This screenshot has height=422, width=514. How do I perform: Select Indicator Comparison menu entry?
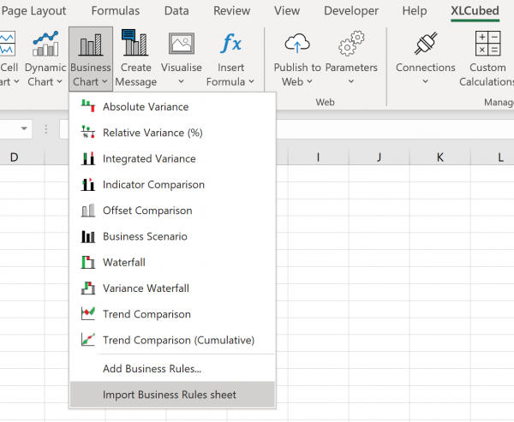tap(172, 184)
